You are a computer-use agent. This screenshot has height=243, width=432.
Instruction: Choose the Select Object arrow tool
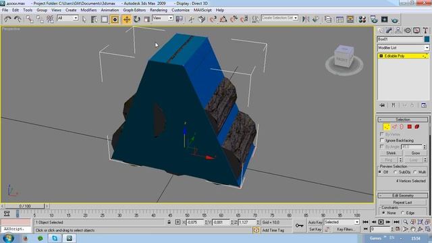pyautogui.click(x=84, y=20)
